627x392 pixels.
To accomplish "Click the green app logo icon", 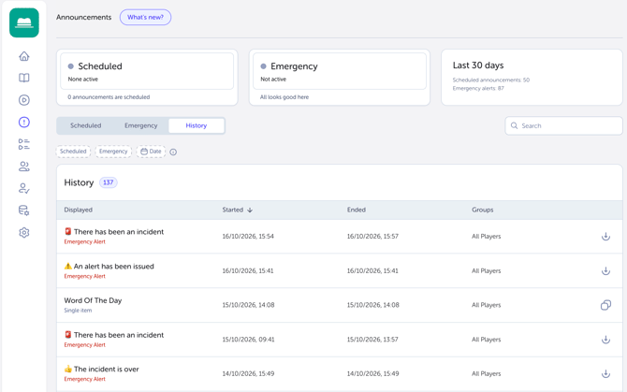I will pyautogui.click(x=24, y=22).
